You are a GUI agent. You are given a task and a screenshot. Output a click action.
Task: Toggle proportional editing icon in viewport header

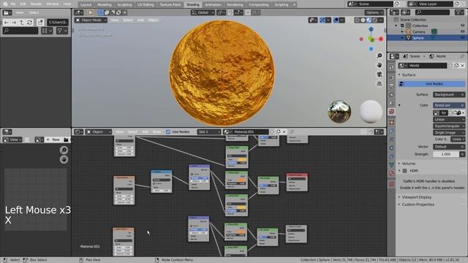coord(248,12)
